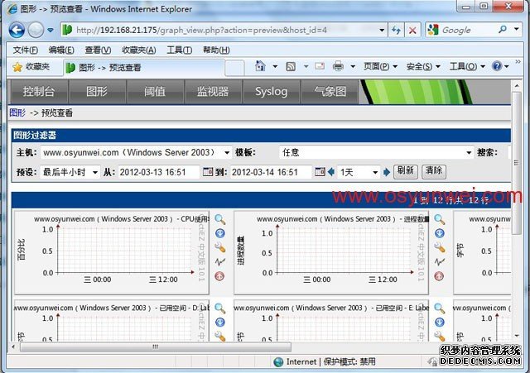Click the 图形 breadcrumb link
530x373 pixels.
[x=17, y=112]
